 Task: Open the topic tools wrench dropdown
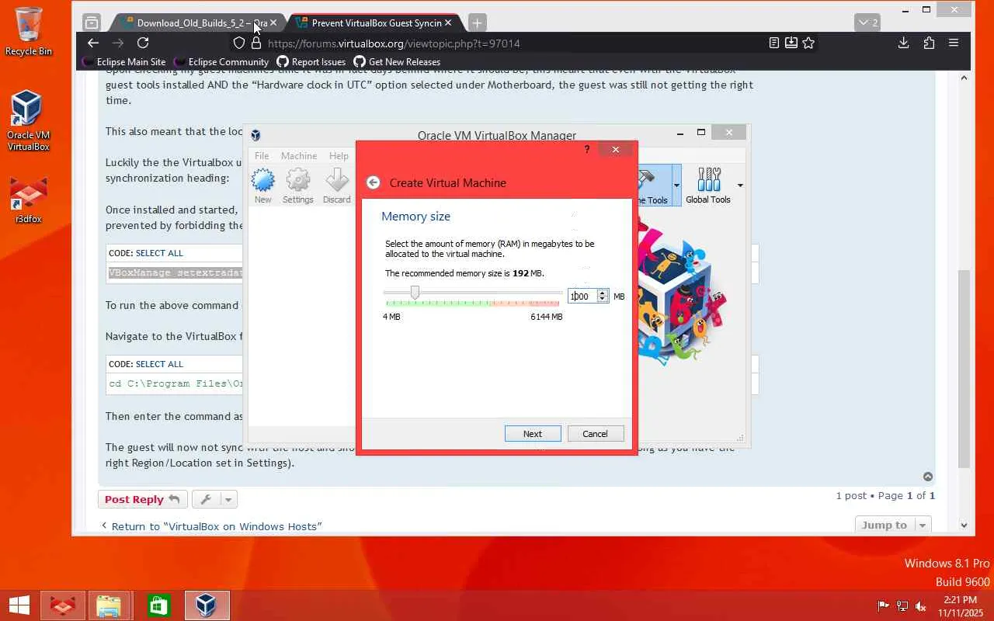[214, 499]
